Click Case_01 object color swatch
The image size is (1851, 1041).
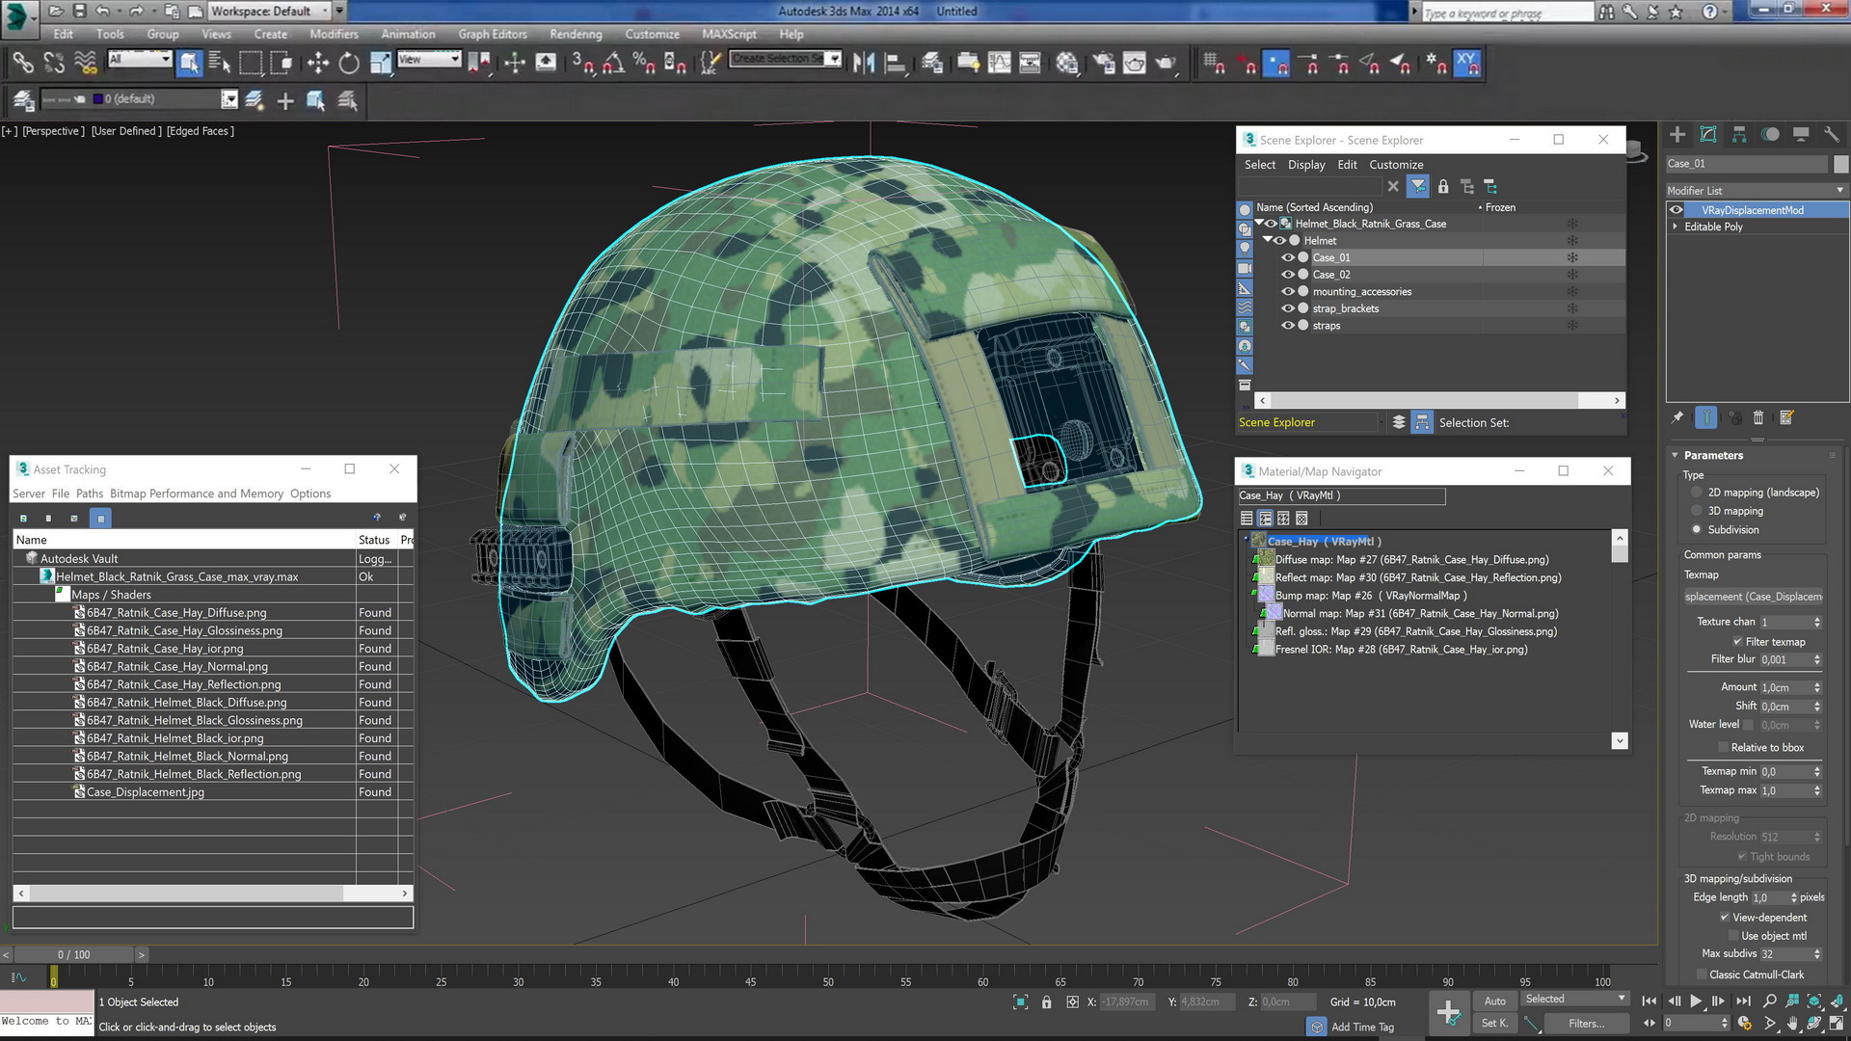coord(1840,164)
